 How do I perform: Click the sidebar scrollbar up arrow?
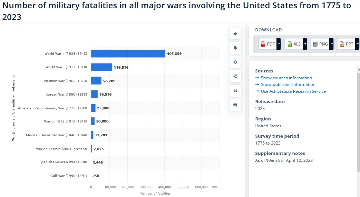pyautogui.click(x=359, y=69)
